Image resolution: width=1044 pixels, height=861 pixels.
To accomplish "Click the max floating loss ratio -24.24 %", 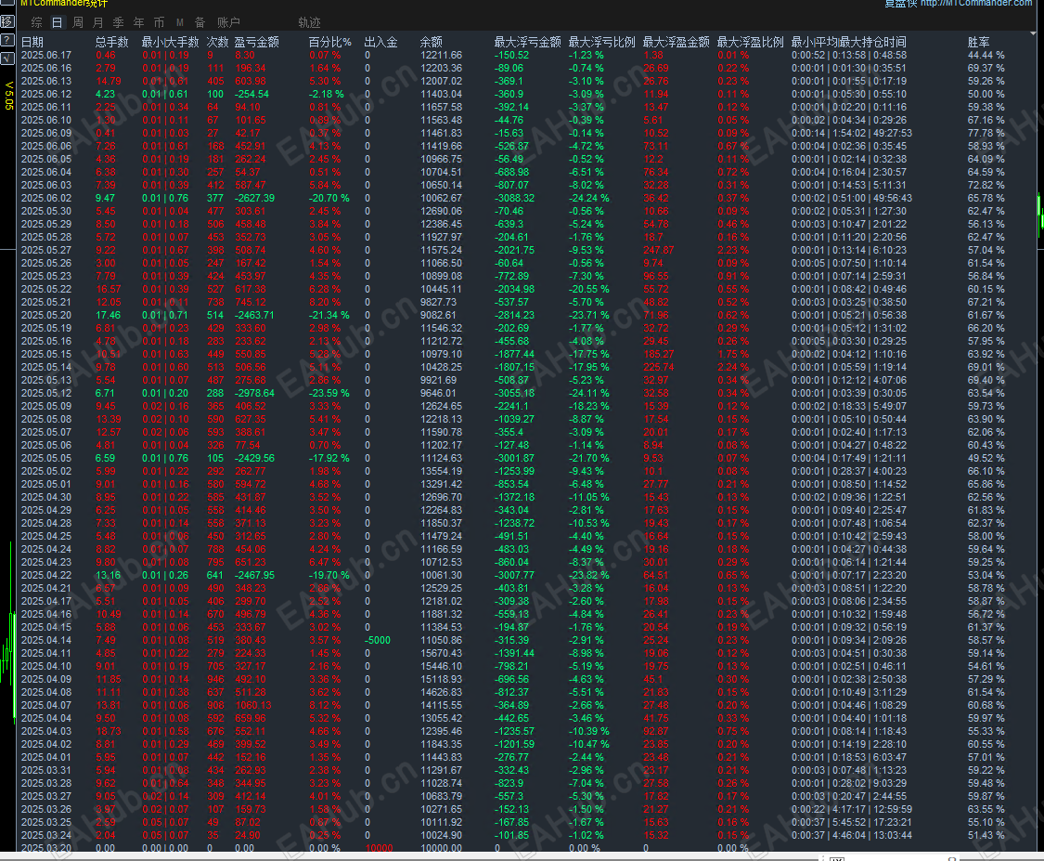I will tap(588, 198).
